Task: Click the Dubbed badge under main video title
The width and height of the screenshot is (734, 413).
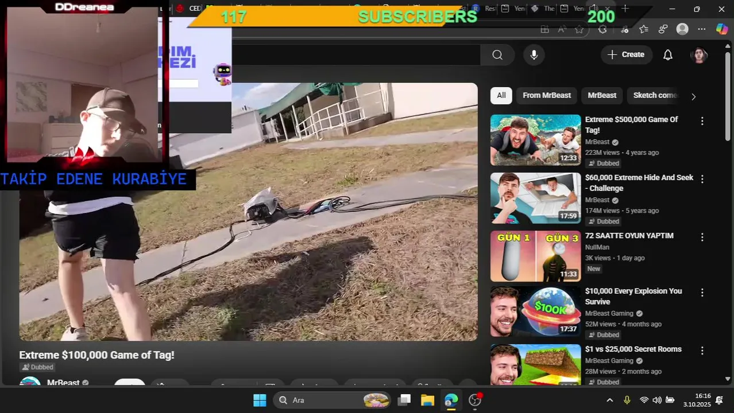Action: pos(38,367)
